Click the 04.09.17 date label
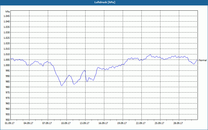This screenshot has height=130, width=208. tap(28, 123)
